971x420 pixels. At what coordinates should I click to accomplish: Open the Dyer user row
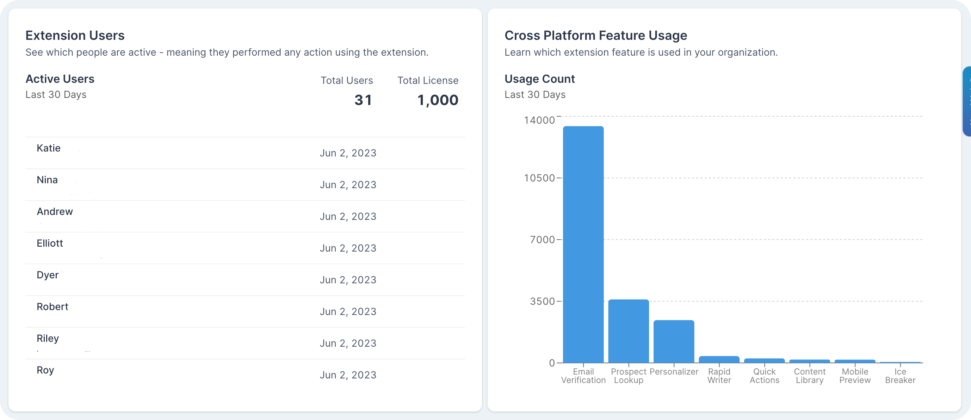tap(245, 280)
